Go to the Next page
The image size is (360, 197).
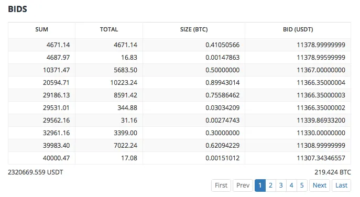[x=320, y=185]
